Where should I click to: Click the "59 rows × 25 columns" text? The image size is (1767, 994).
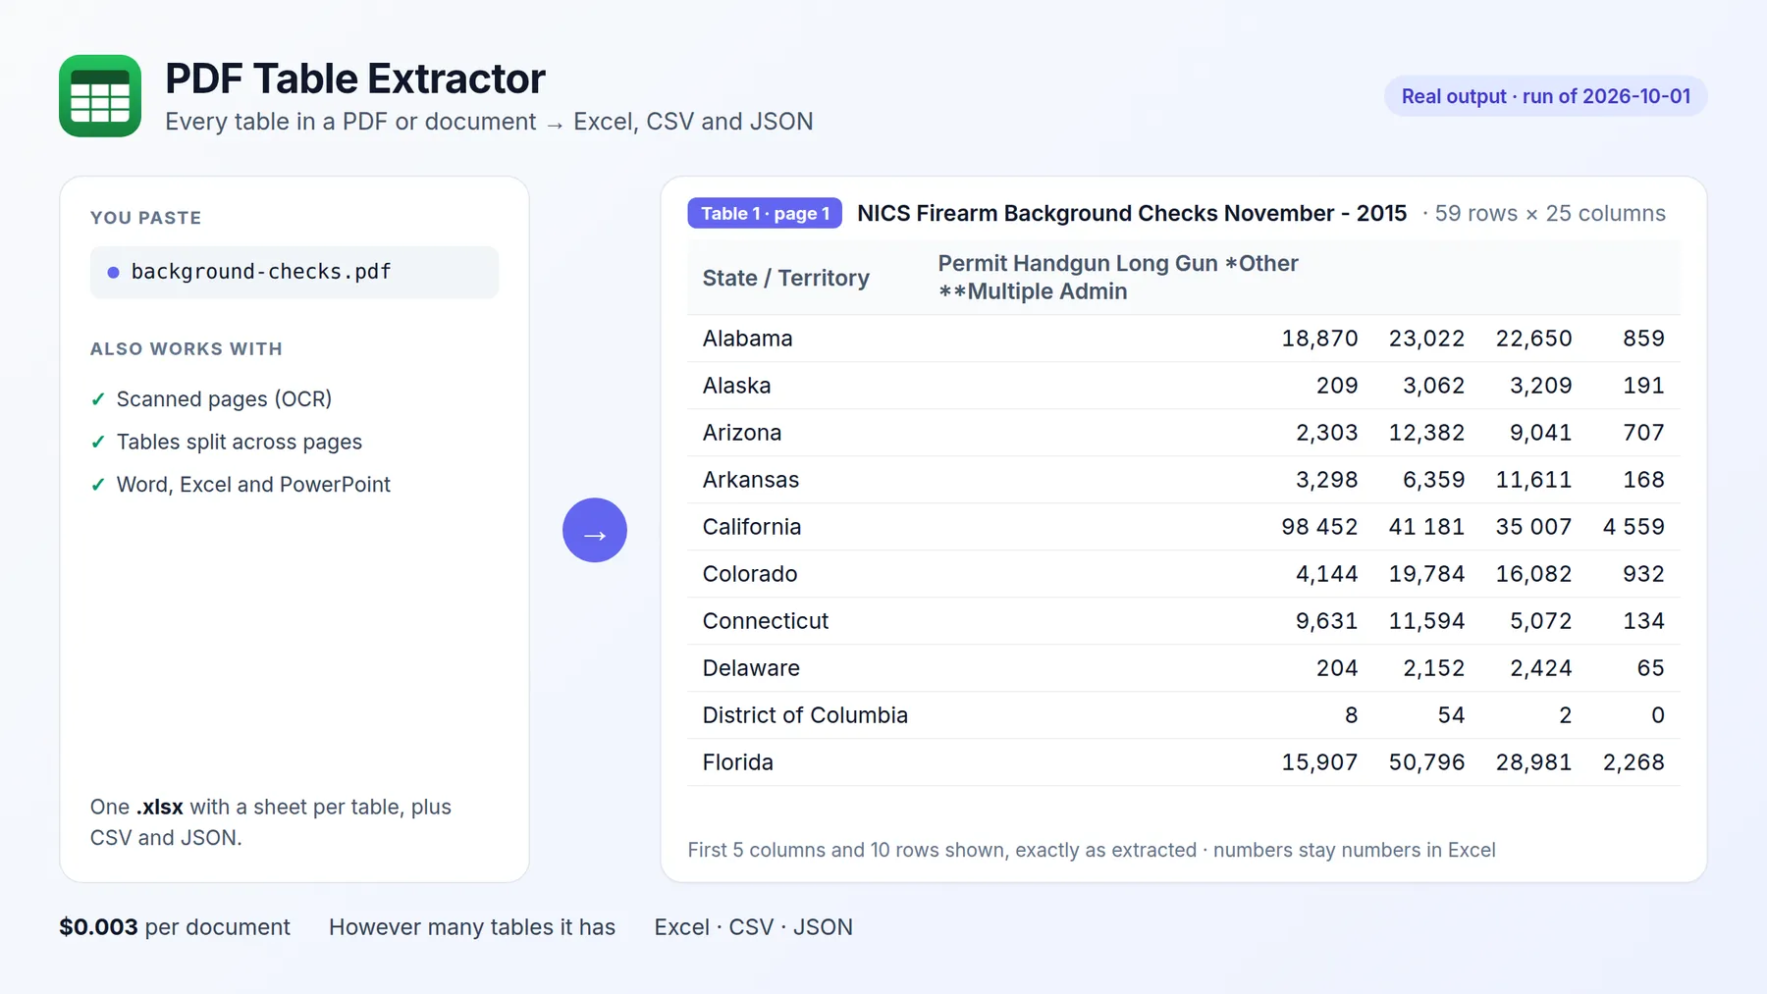(x=1550, y=214)
